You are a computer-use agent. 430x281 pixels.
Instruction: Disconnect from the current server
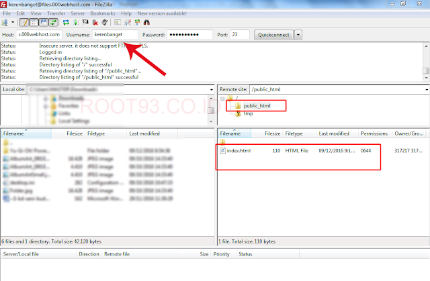click(x=95, y=22)
